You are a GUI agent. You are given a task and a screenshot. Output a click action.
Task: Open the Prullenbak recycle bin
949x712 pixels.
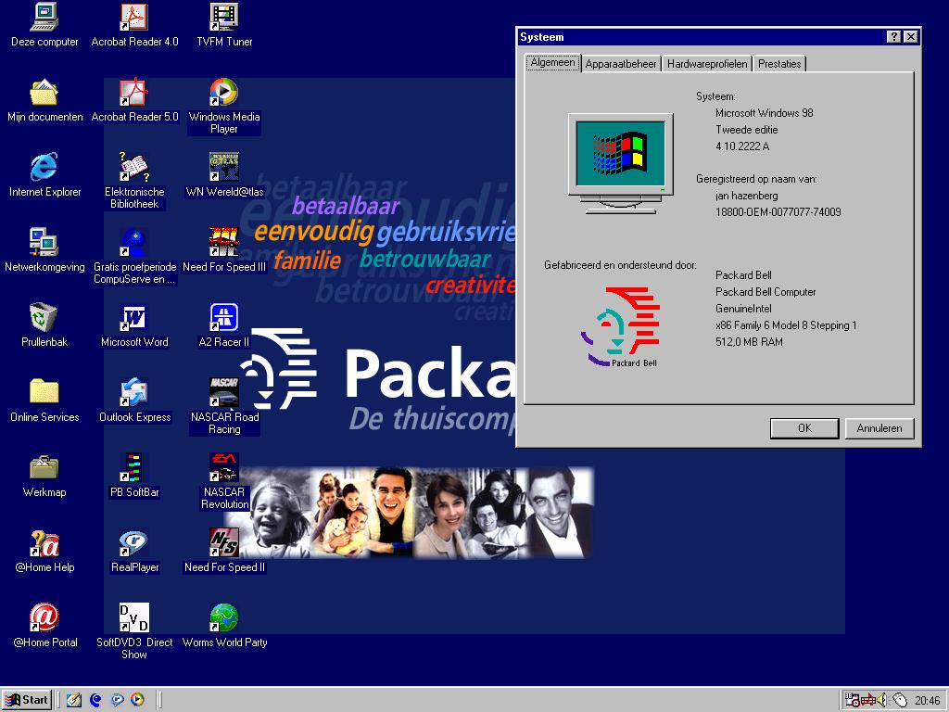click(x=44, y=318)
